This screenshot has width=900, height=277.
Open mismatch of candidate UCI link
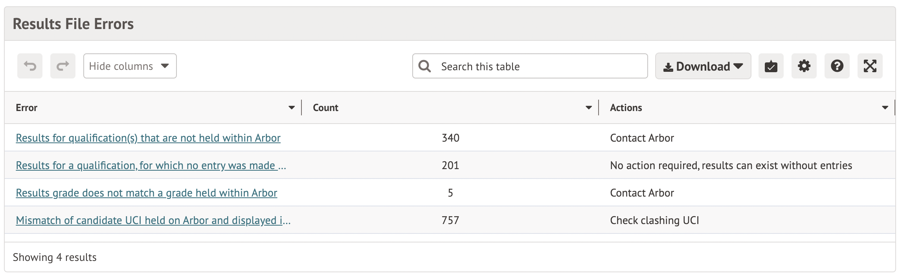pyautogui.click(x=153, y=221)
